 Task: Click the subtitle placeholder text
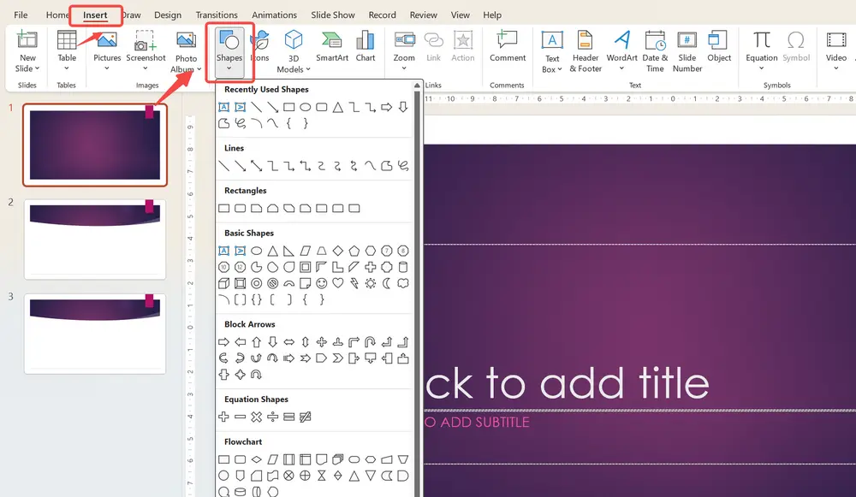click(477, 423)
